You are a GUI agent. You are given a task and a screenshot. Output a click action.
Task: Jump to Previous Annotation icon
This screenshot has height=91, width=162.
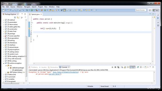tap(82, 10)
